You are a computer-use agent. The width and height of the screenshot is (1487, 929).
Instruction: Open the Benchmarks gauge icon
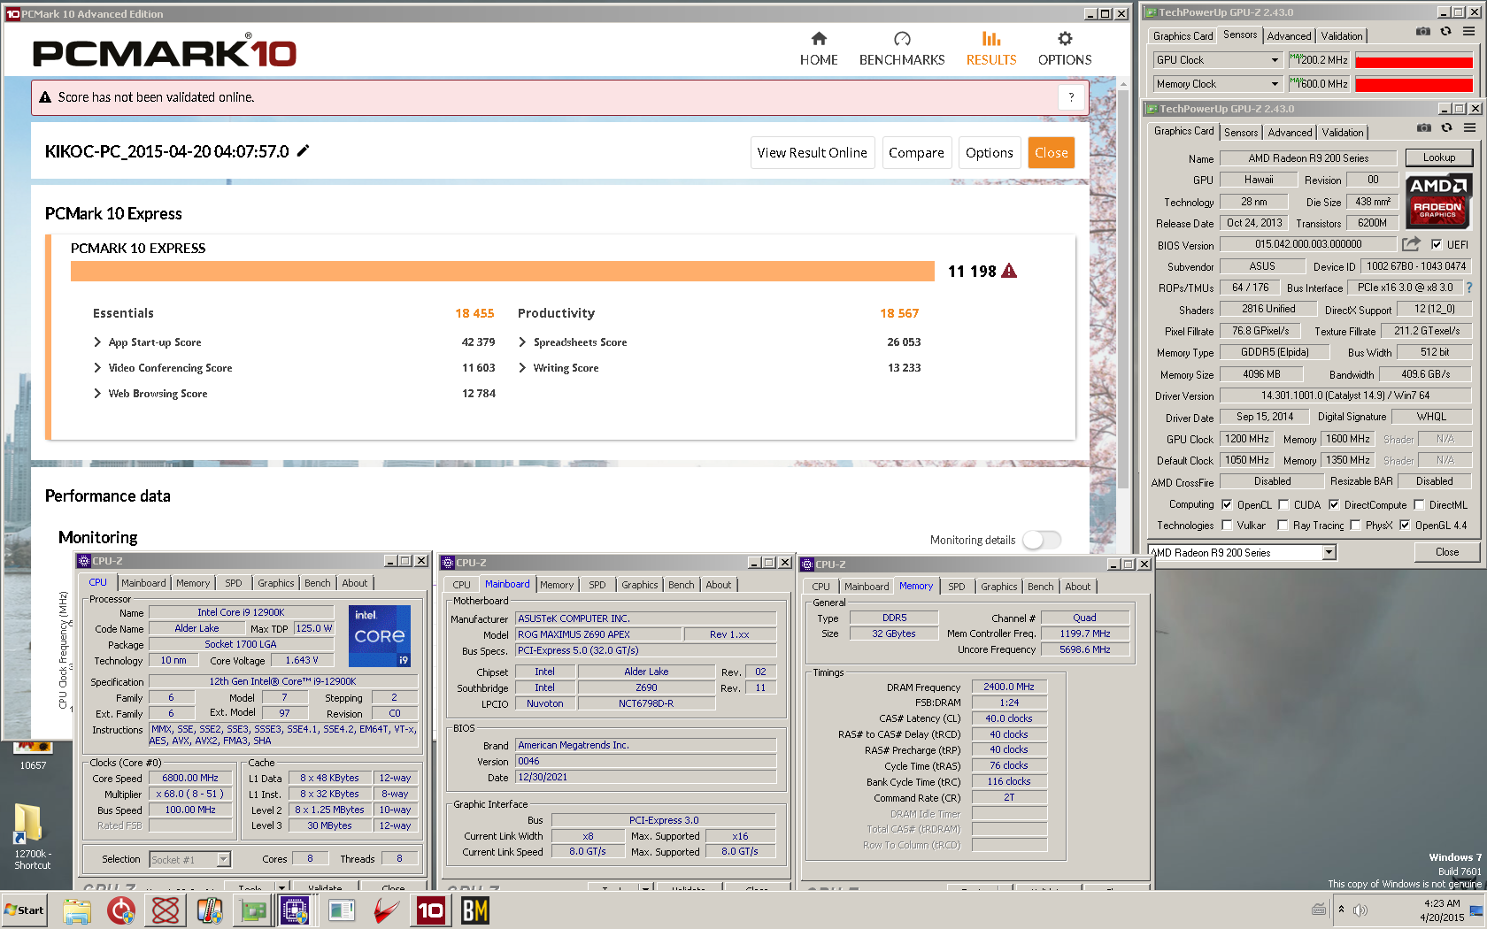pos(902,39)
